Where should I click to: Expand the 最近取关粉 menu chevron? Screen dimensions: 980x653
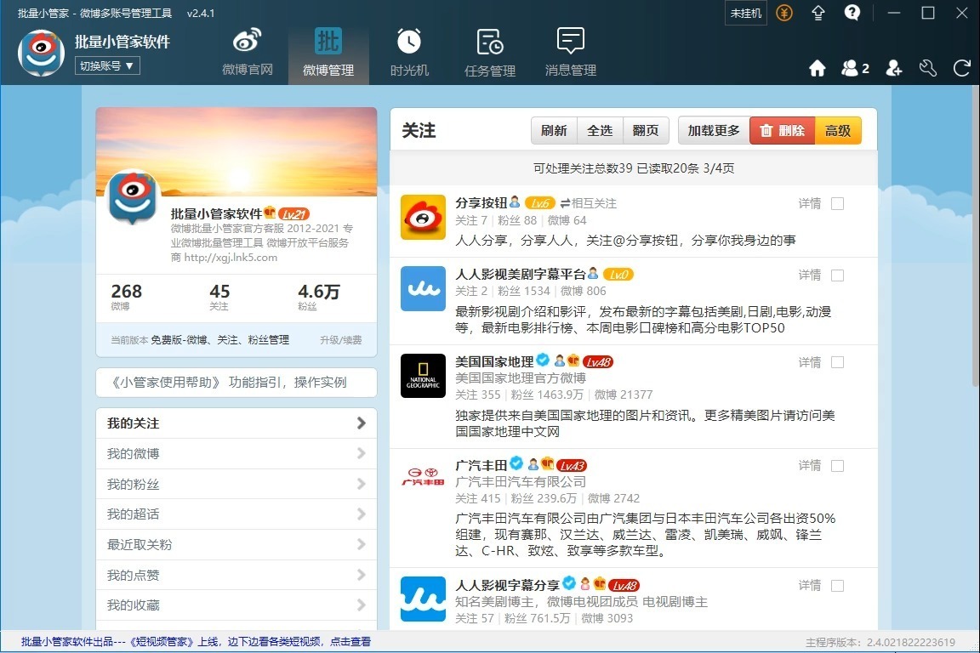point(362,545)
